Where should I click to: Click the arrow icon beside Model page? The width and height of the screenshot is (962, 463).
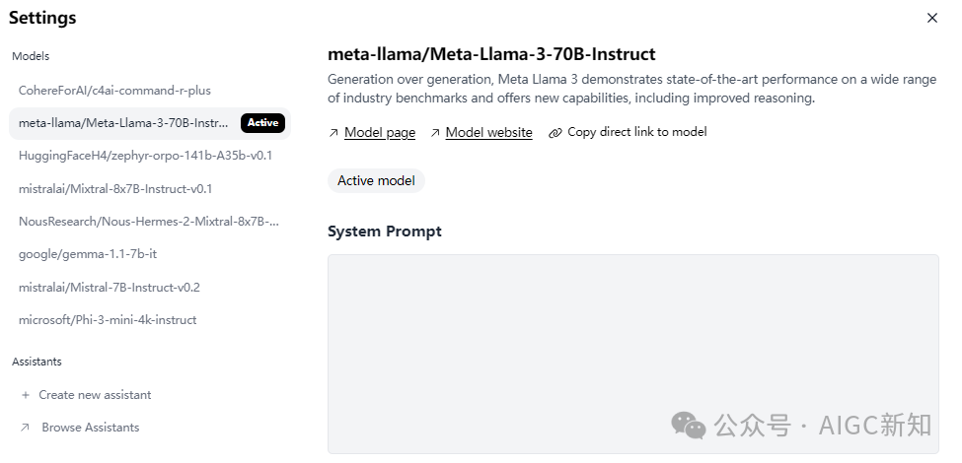coord(333,133)
